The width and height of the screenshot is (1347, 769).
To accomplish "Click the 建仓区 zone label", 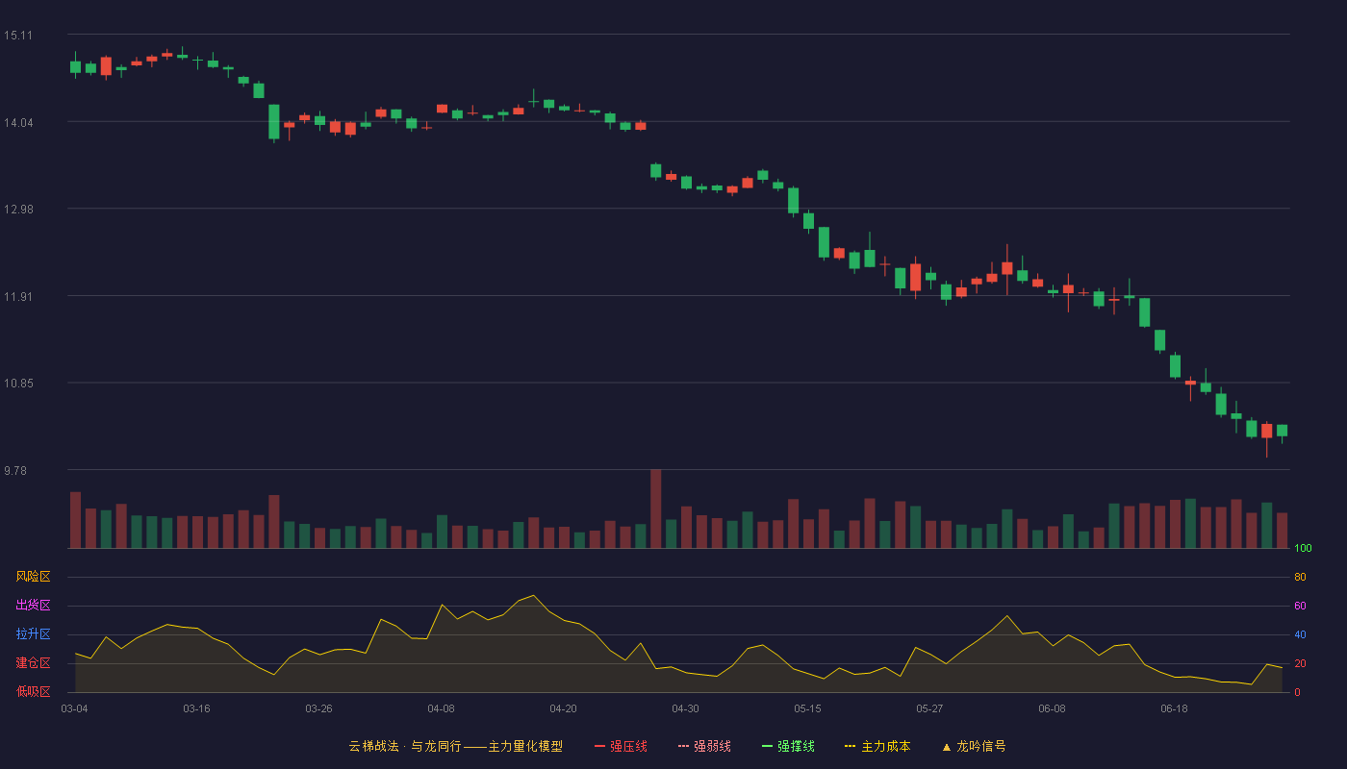I will (33, 663).
